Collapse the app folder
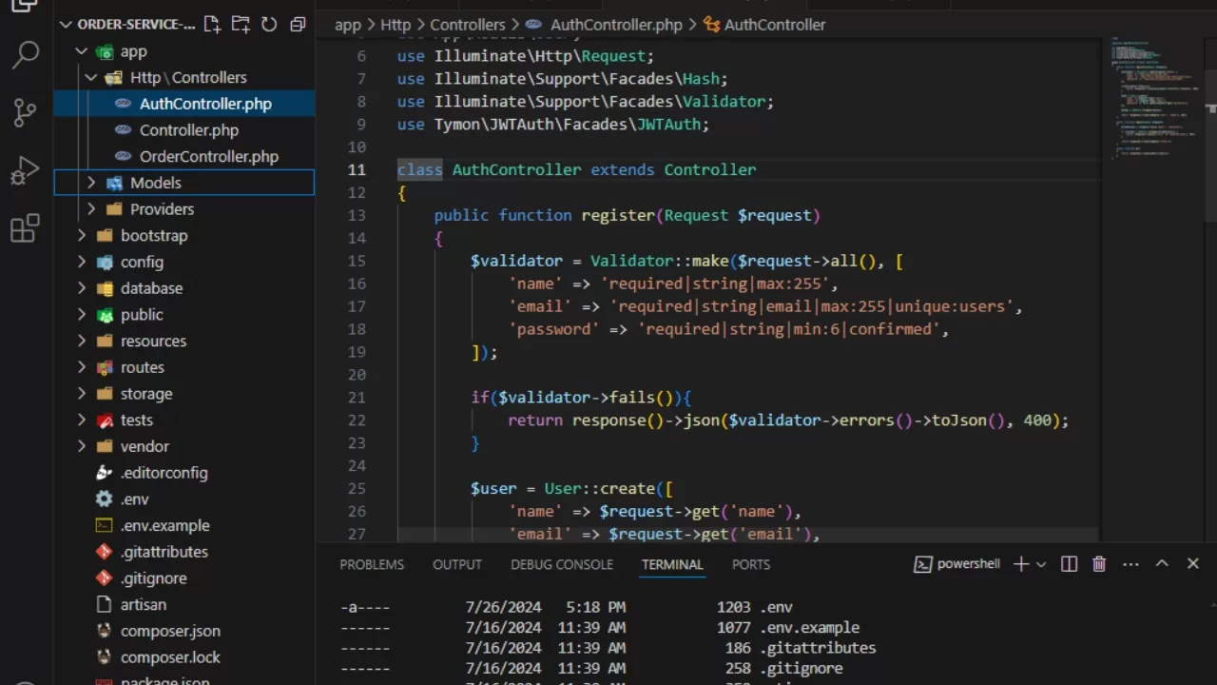 coord(82,51)
